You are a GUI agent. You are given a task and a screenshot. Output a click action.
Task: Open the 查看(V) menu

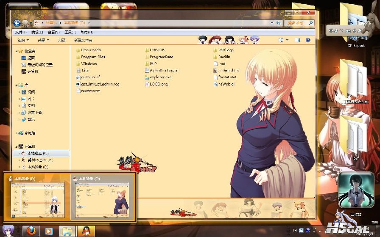click(53, 32)
